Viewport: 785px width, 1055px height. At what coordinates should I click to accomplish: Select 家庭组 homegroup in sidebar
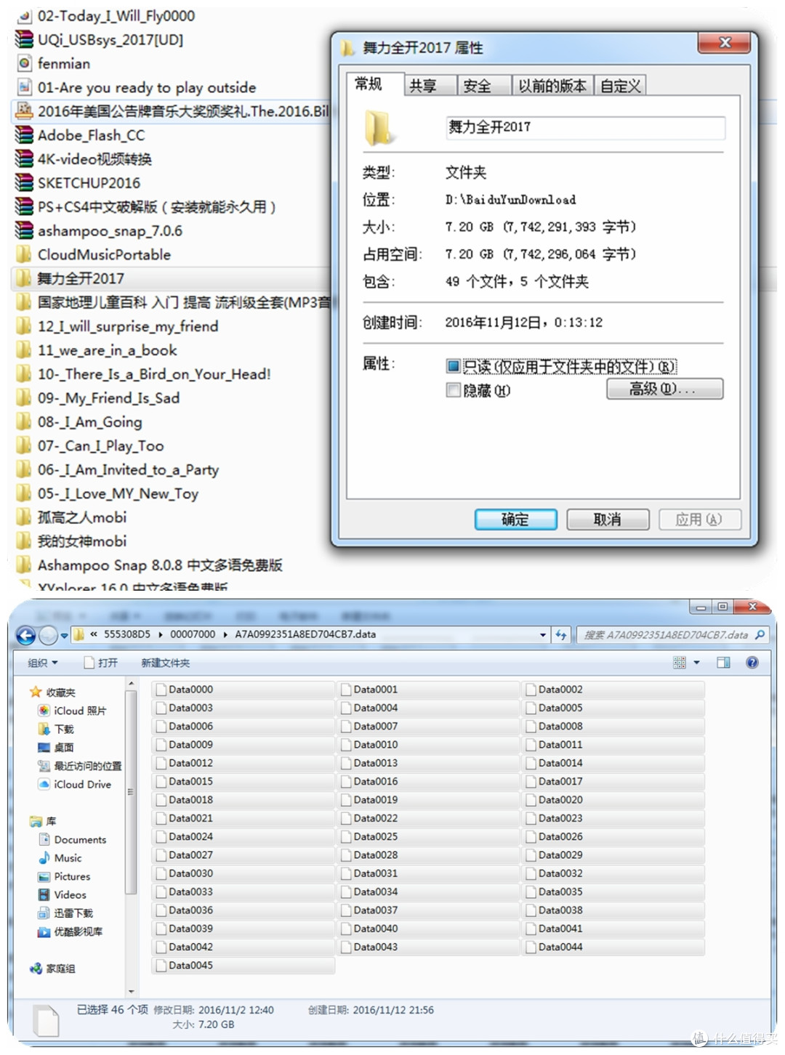pyautogui.click(x=52, y=969)
